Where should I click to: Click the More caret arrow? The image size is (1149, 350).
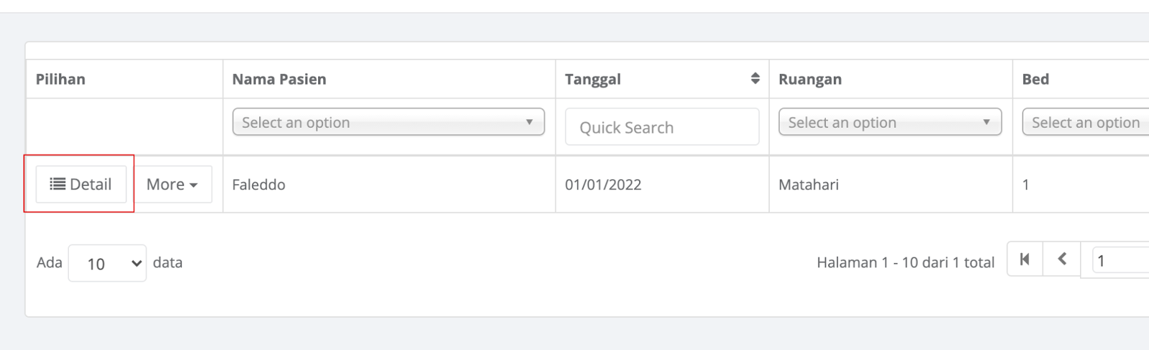[x=194, y=185]
